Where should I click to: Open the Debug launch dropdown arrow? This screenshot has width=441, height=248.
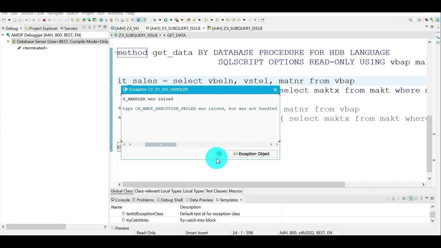[160, 20]
